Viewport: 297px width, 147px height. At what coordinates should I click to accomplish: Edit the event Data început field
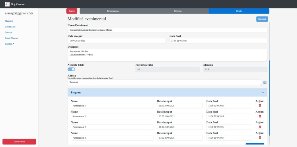(117, 41)
